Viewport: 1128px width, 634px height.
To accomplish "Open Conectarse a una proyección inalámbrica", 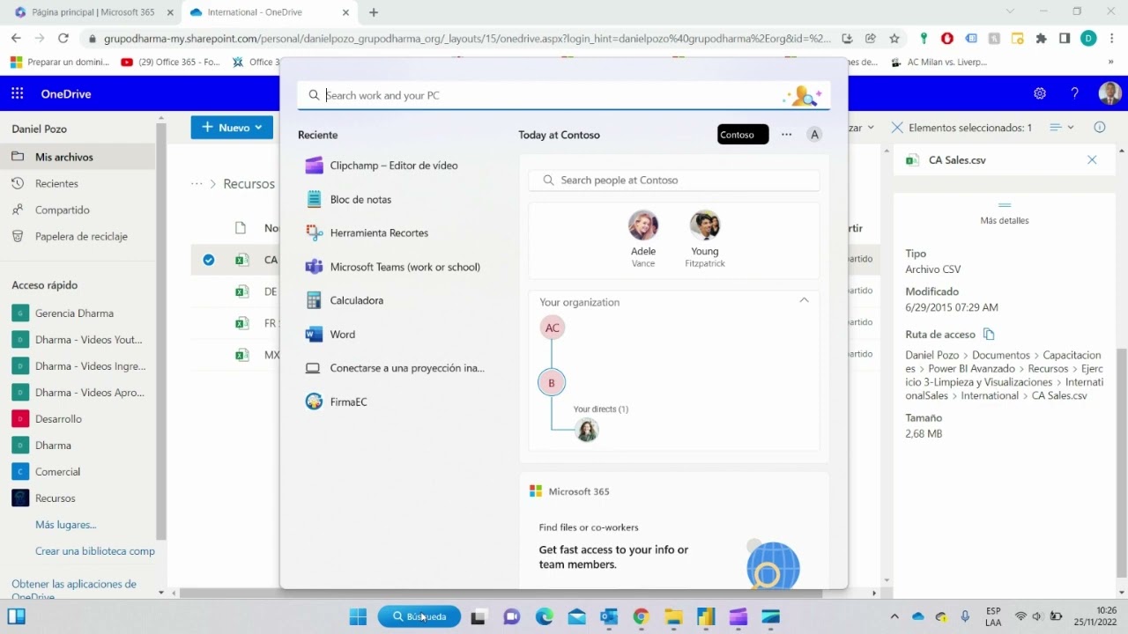I will pos(393,368).
